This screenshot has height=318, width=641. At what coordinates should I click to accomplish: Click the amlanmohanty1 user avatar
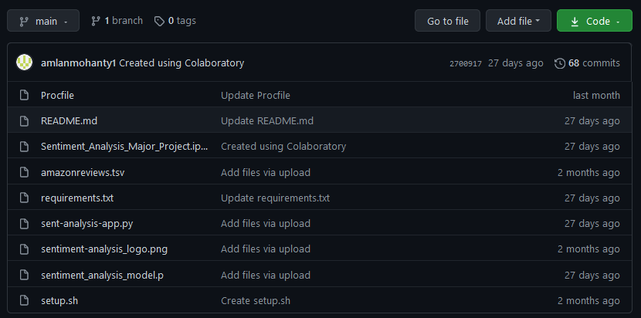click(x=25, y=63)
